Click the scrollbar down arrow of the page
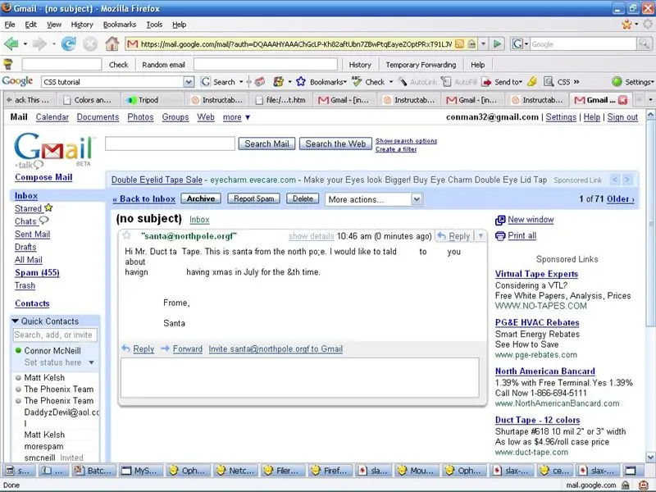The height and width of the screenshot is (492, 656). 650,457
